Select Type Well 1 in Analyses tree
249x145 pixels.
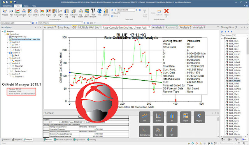click(x=19, y=77)
